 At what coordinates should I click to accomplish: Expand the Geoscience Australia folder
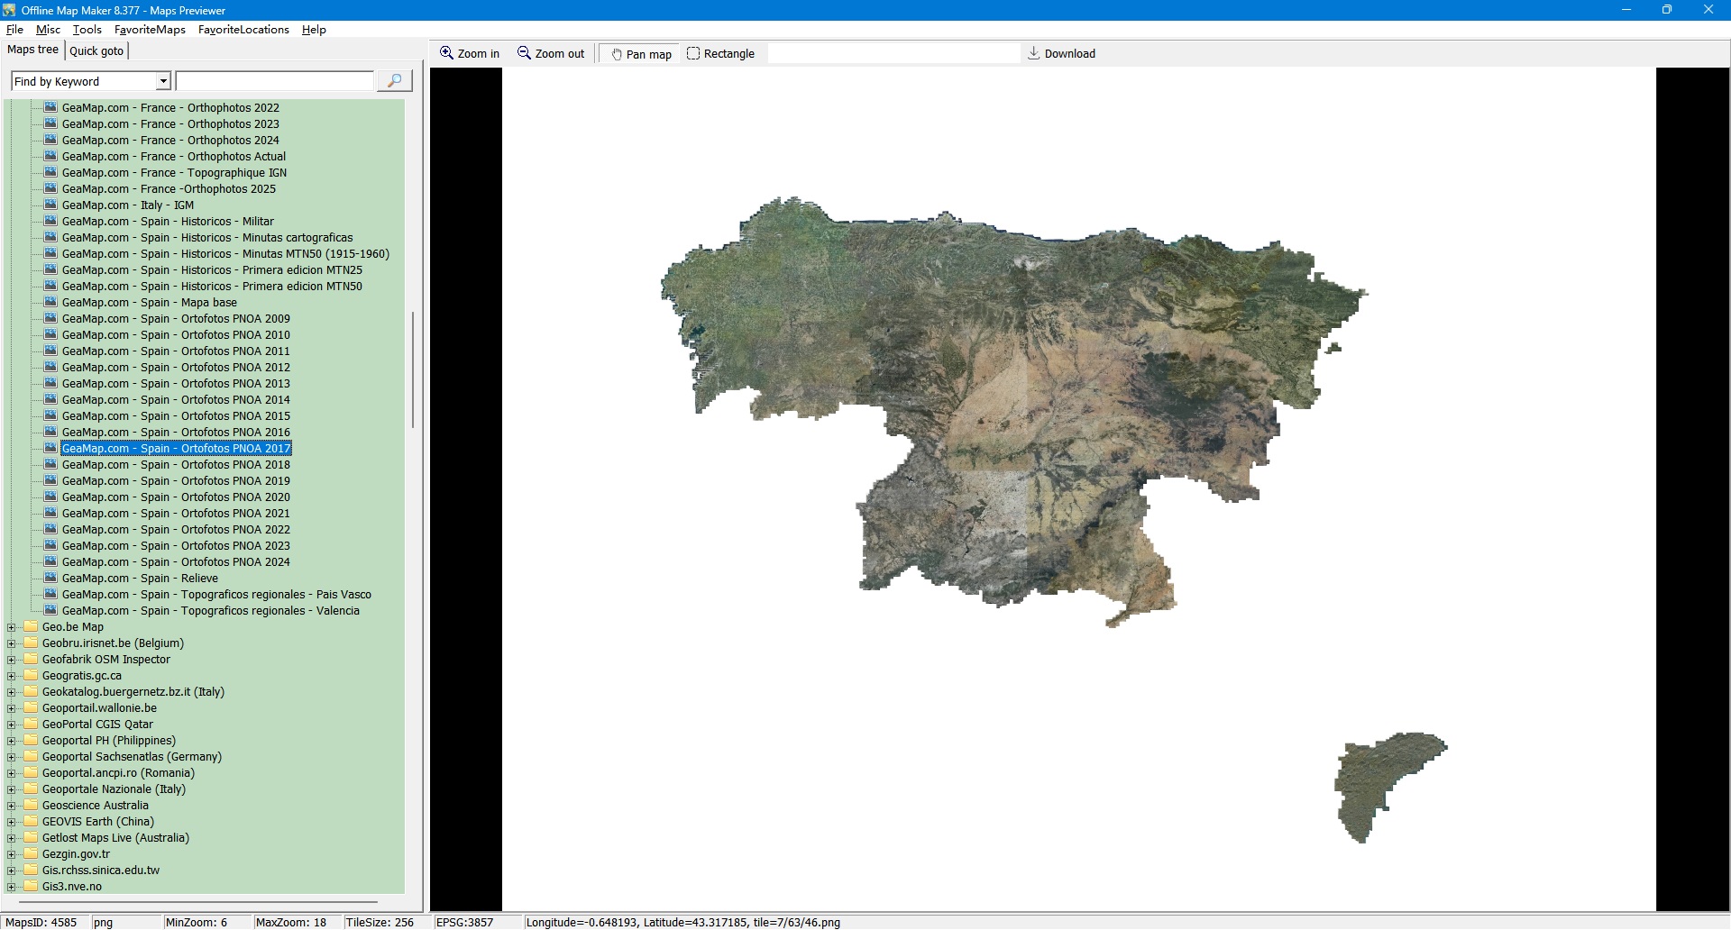click(12, 806)
